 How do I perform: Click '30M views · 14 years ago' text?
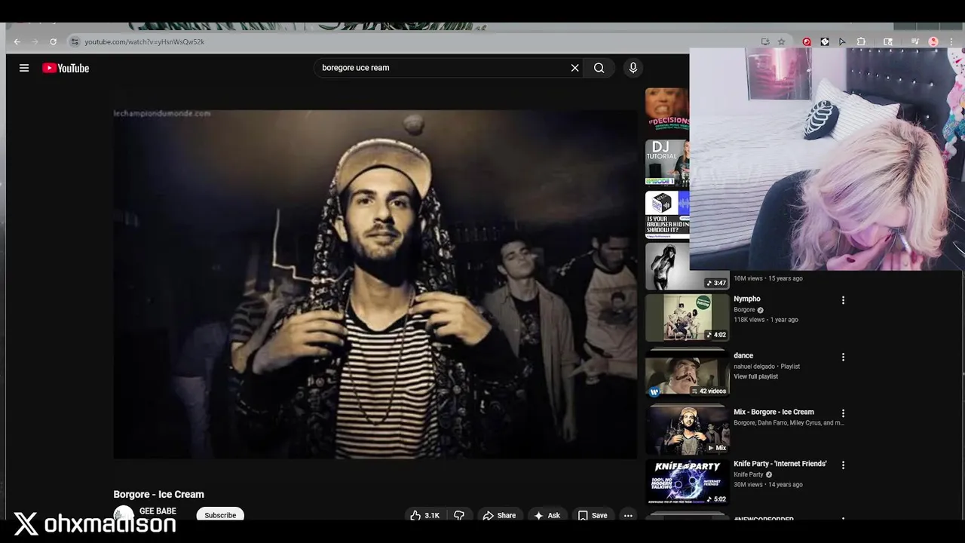pos(768,485)
